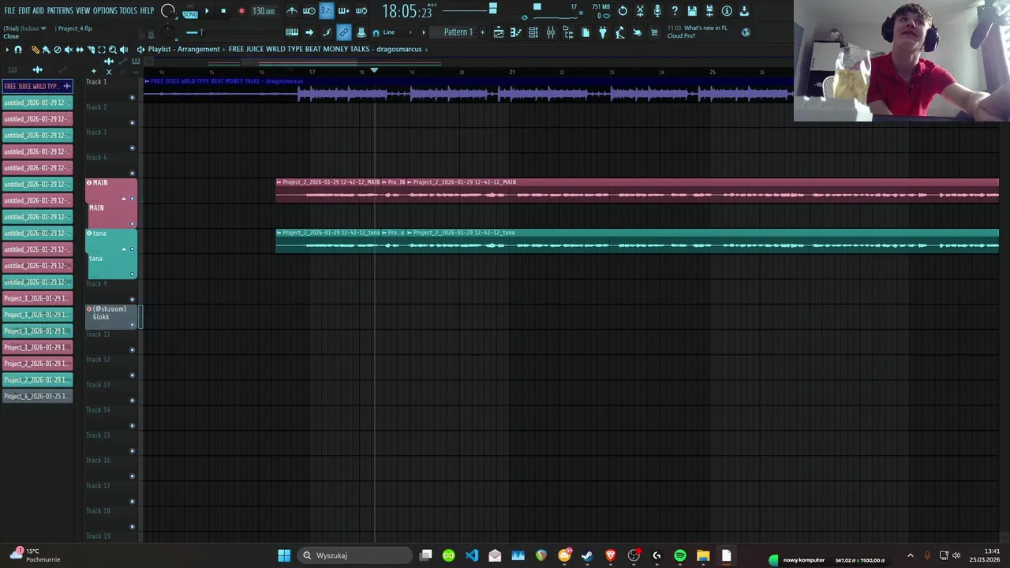Toggle the playlist magnet snap icon
Screen dimensions: 1010x568
pyautogui.click(x=18, y=49)
